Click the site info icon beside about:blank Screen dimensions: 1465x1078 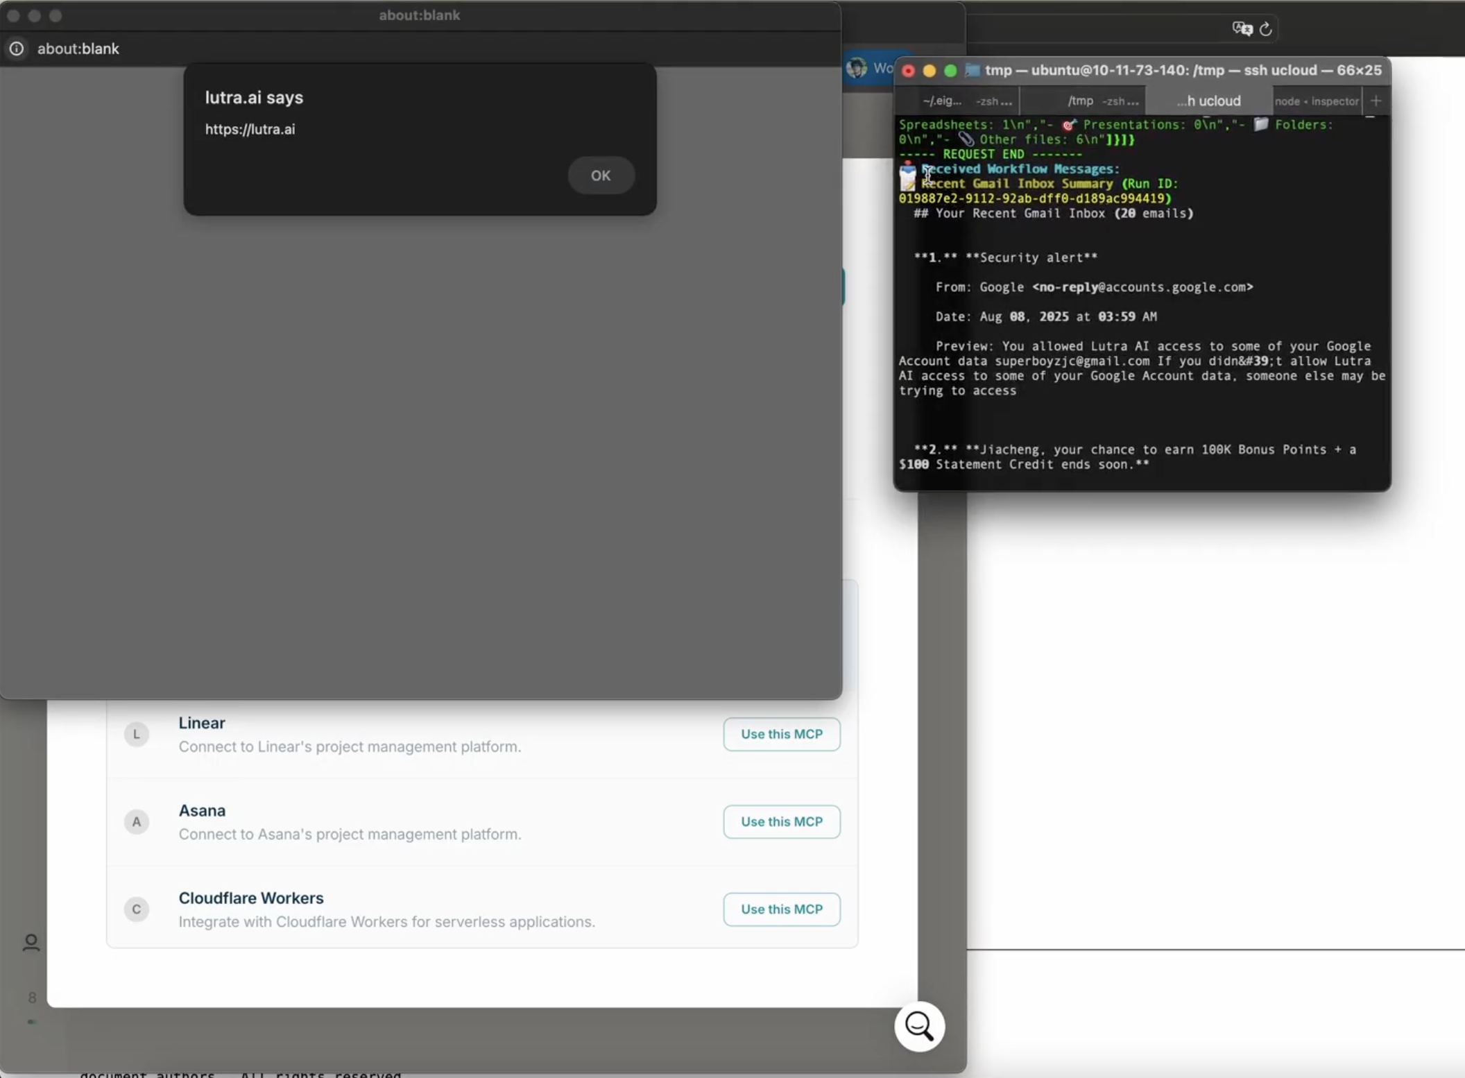point(17,49)
